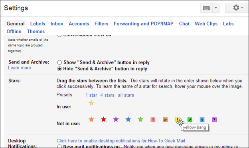Image resolution: width=249 pixels, height=148 pixels.
Task: Select the purple star under Not in use
Action: point(116,119)
